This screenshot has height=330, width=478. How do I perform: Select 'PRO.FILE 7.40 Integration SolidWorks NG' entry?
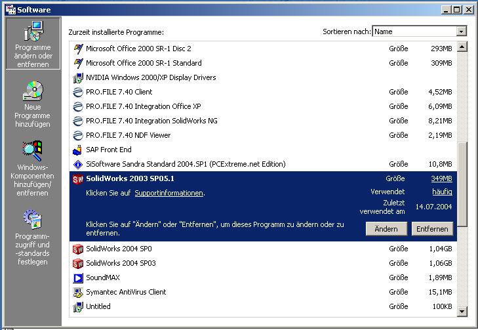[263, 121]
